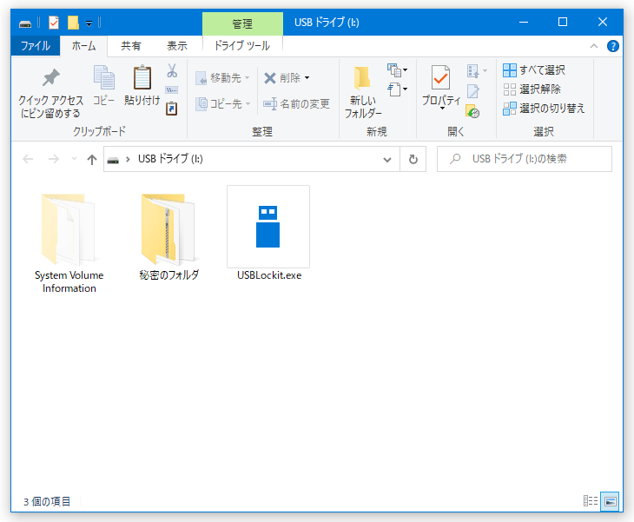Create a new folder
Image resolution: width=634 pixels, height=522 pixels.
363,92
